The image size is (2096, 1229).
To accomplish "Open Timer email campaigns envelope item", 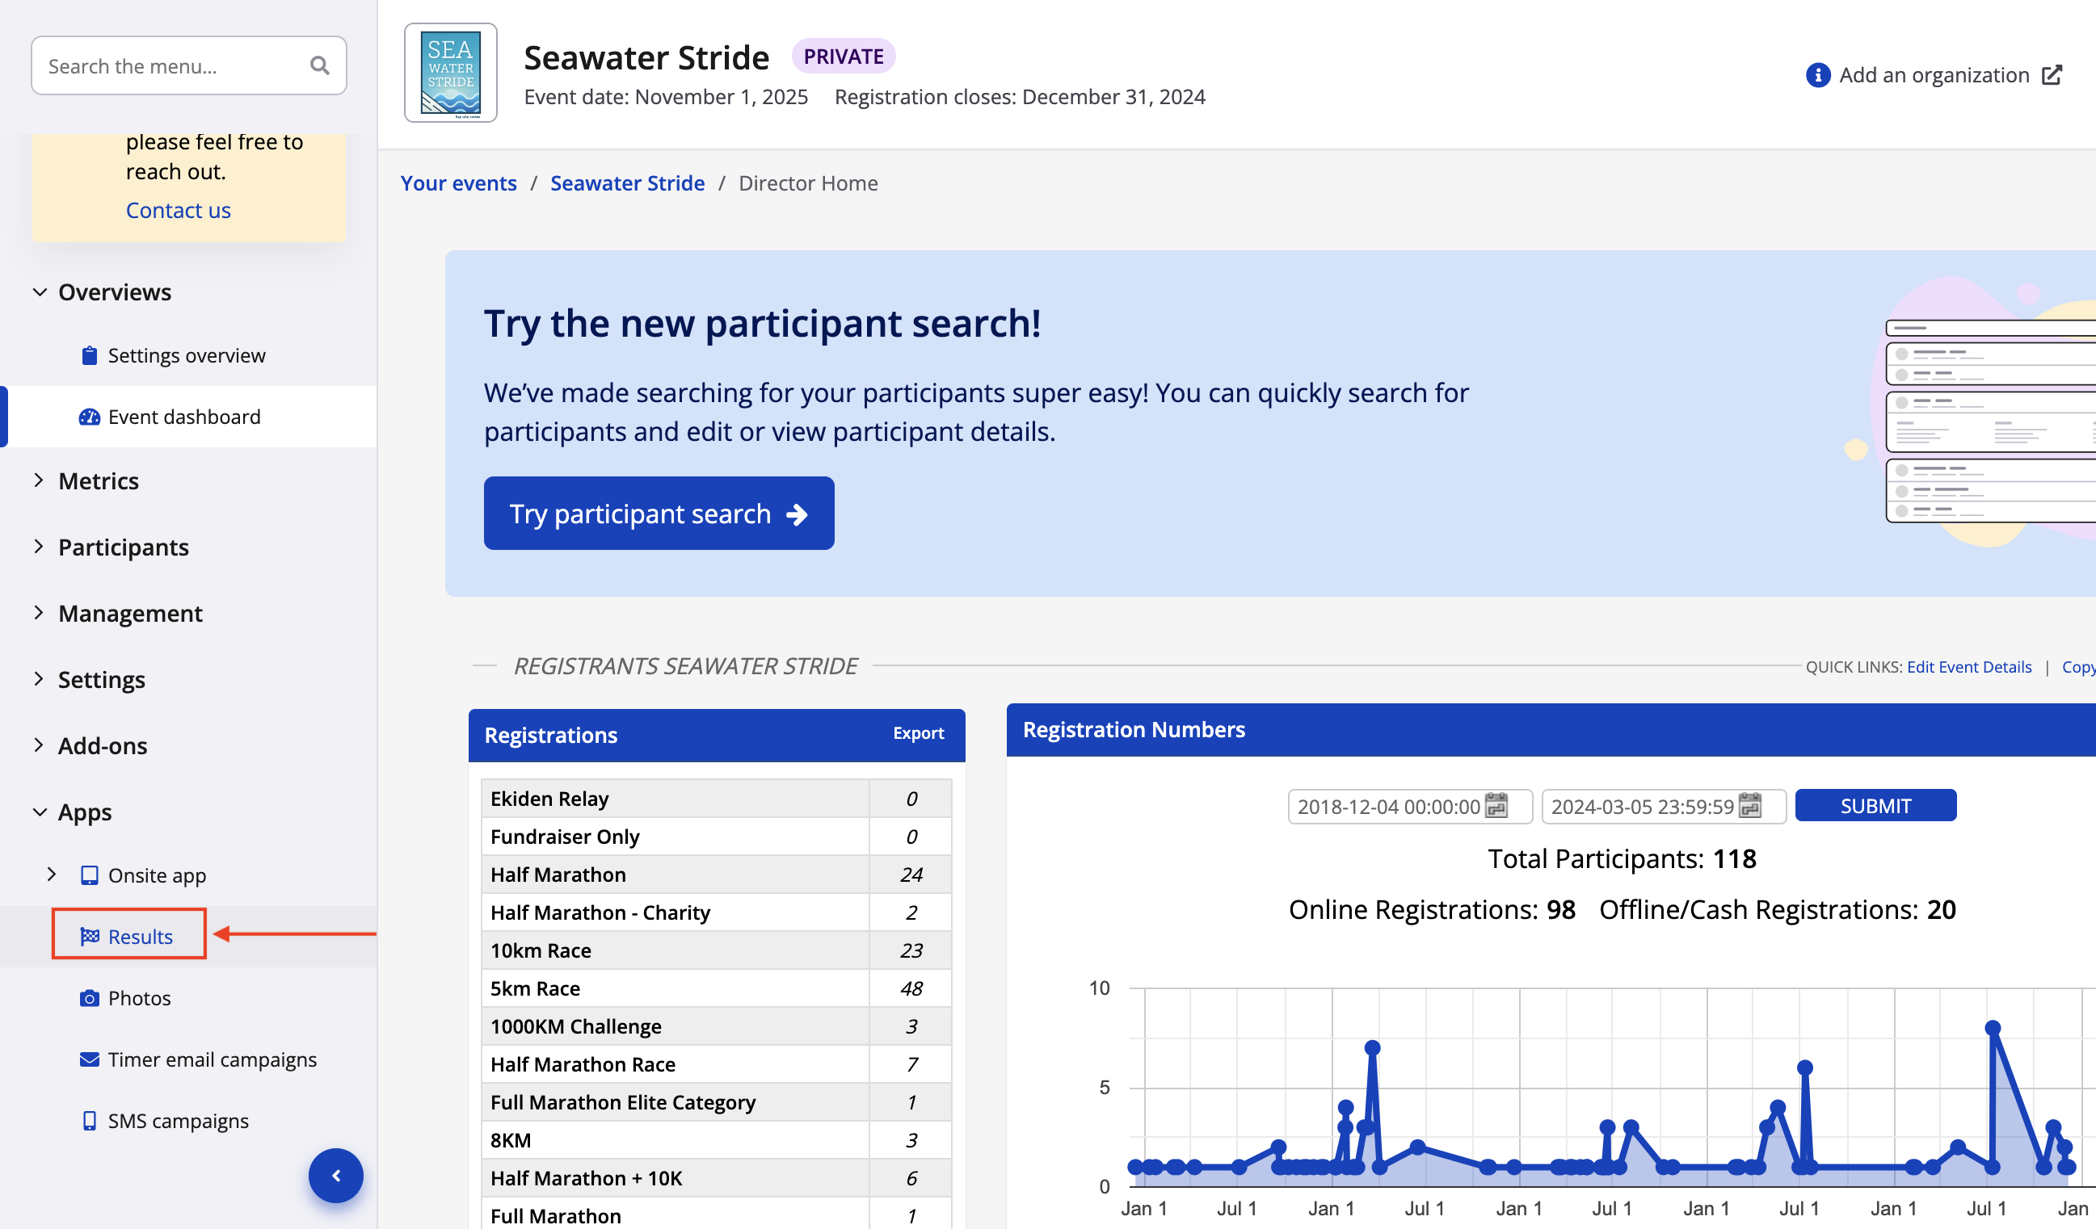I will click(x=89, y=1059).
